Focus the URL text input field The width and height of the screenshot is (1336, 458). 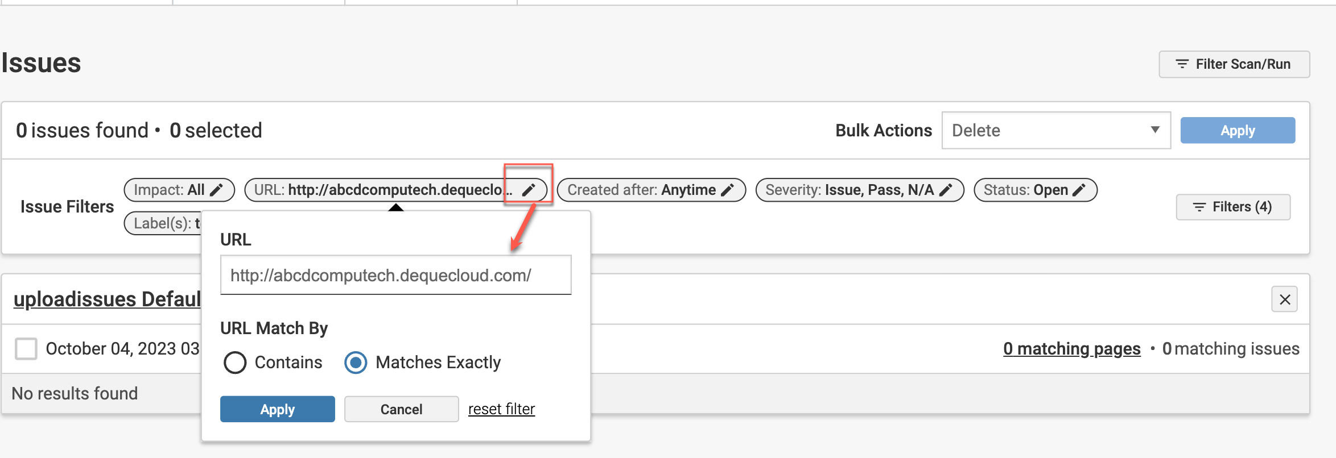pos(395,276)
